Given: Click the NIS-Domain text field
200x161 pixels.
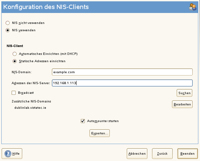Looking at the screenshot, I should coord(122,72).
